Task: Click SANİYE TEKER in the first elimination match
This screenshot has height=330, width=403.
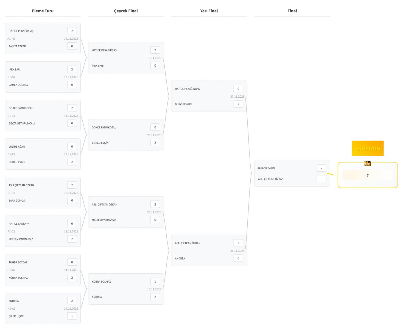Action: coord(17,46)
